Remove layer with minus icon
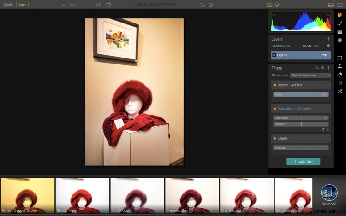 click(x=323, y=39)
